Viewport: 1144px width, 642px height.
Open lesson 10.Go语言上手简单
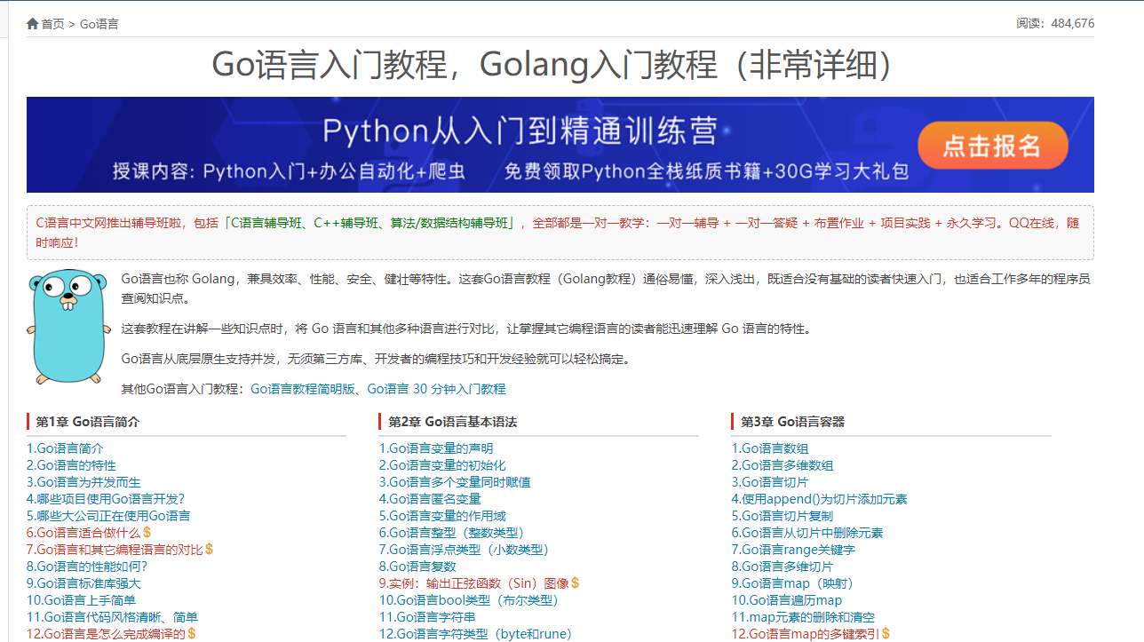[81, 600]
